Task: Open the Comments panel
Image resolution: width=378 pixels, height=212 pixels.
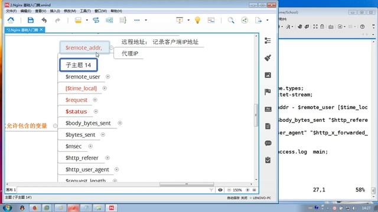Action: [x=268, y=143]
